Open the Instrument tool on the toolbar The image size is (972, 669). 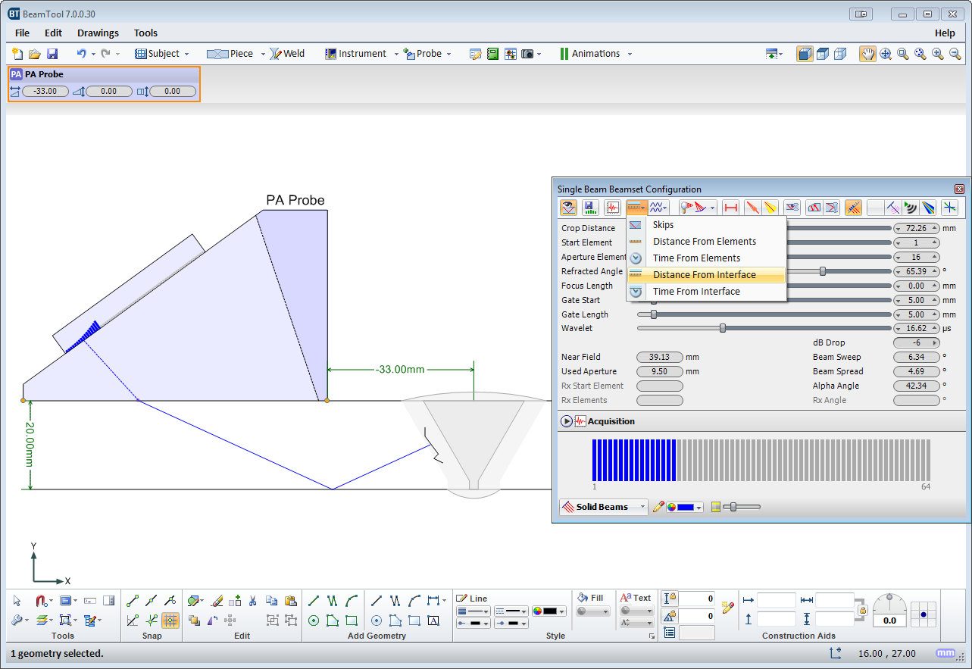(358, 53)
